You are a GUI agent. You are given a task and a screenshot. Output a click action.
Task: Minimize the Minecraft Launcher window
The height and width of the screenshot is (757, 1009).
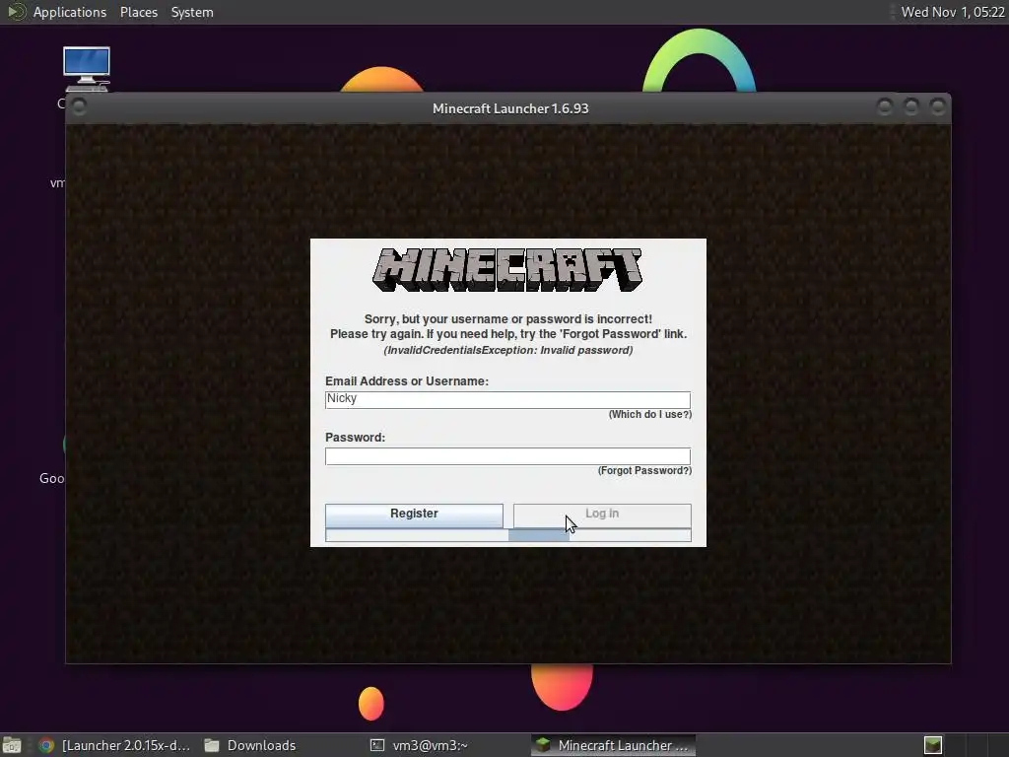tap(885, 106)
